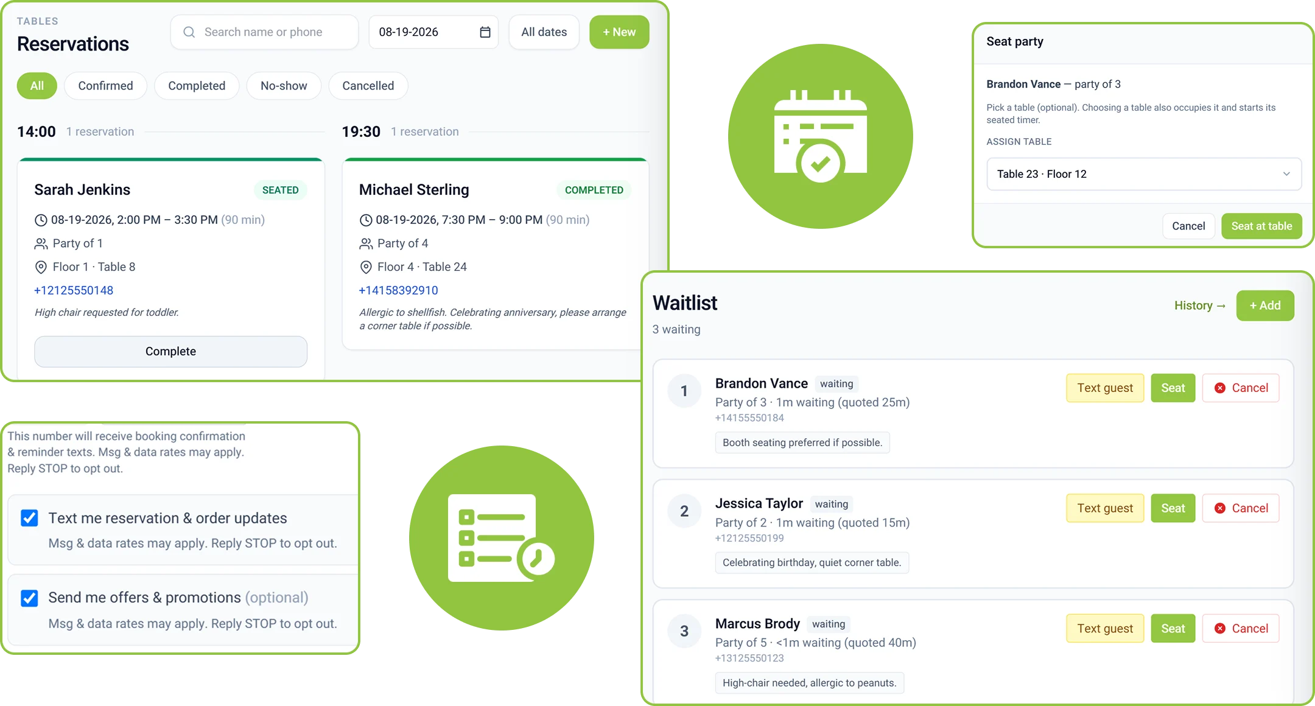
Task: Uncheck Text me reservation & order updates
Action: pos(29,518)
